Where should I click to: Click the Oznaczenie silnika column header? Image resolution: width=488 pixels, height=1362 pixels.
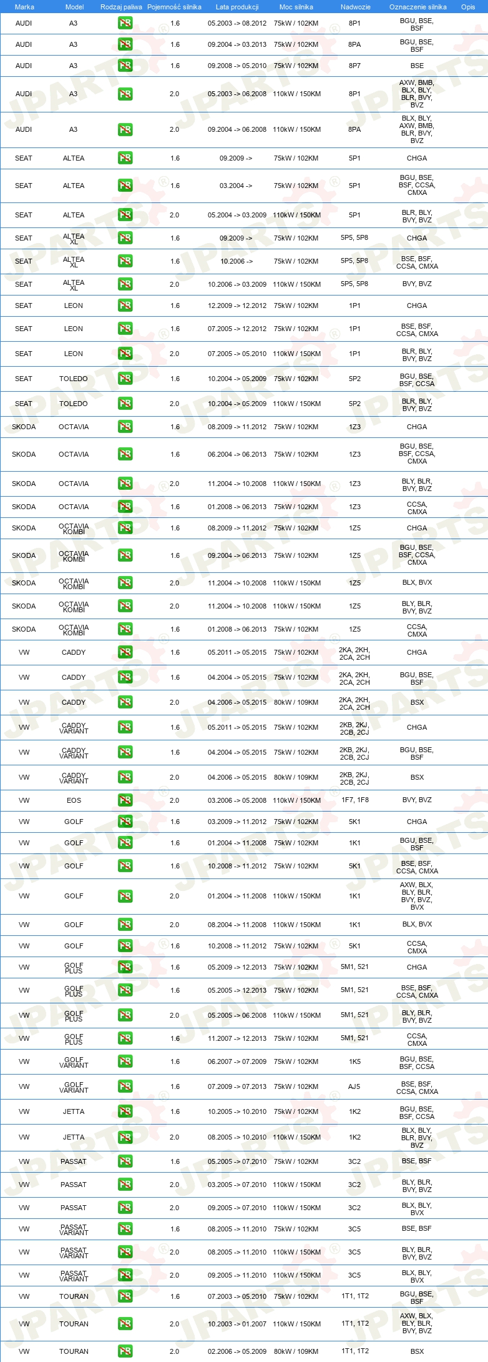[417, 7]
